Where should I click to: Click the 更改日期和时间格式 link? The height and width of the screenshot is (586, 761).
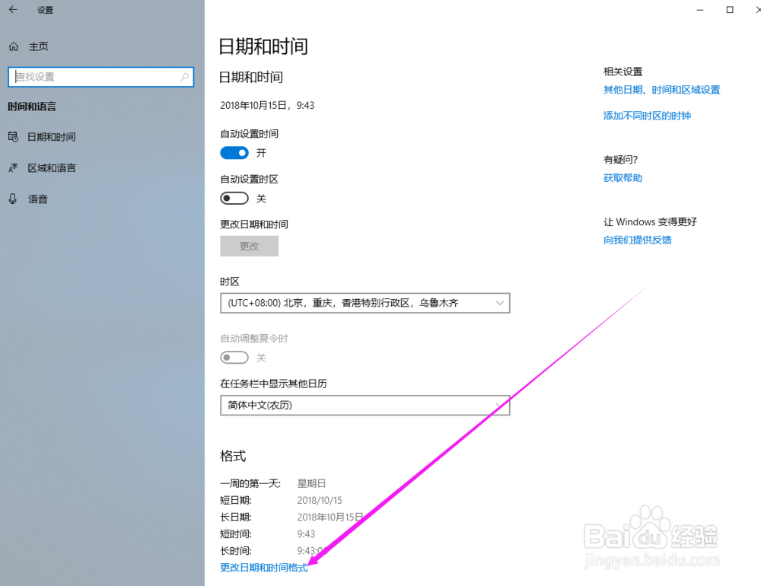click(263, 567)
